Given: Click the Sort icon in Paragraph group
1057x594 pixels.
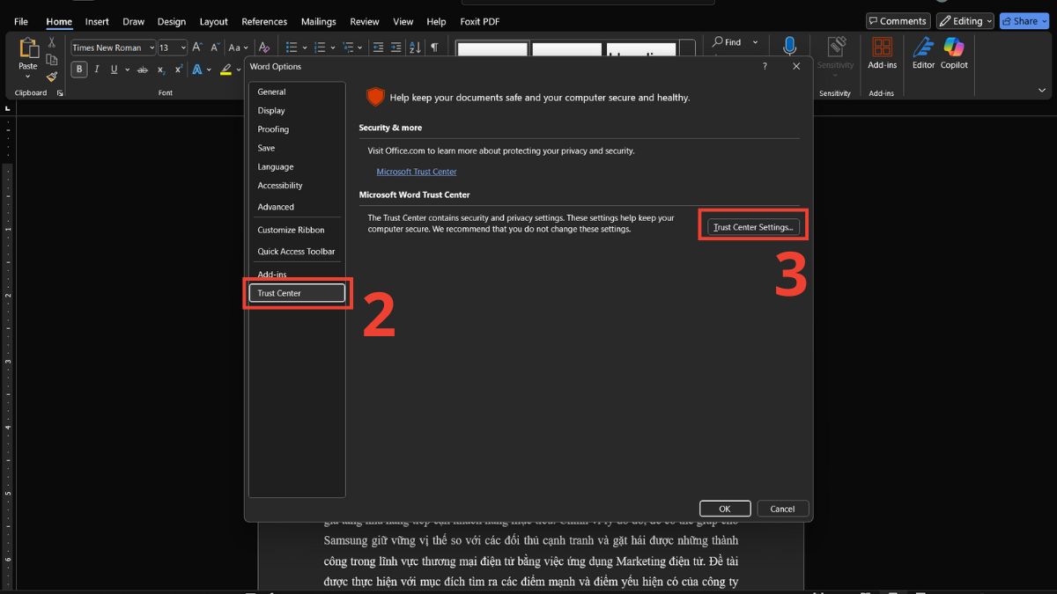Looking at the screenshot, I should coord(415,47).
